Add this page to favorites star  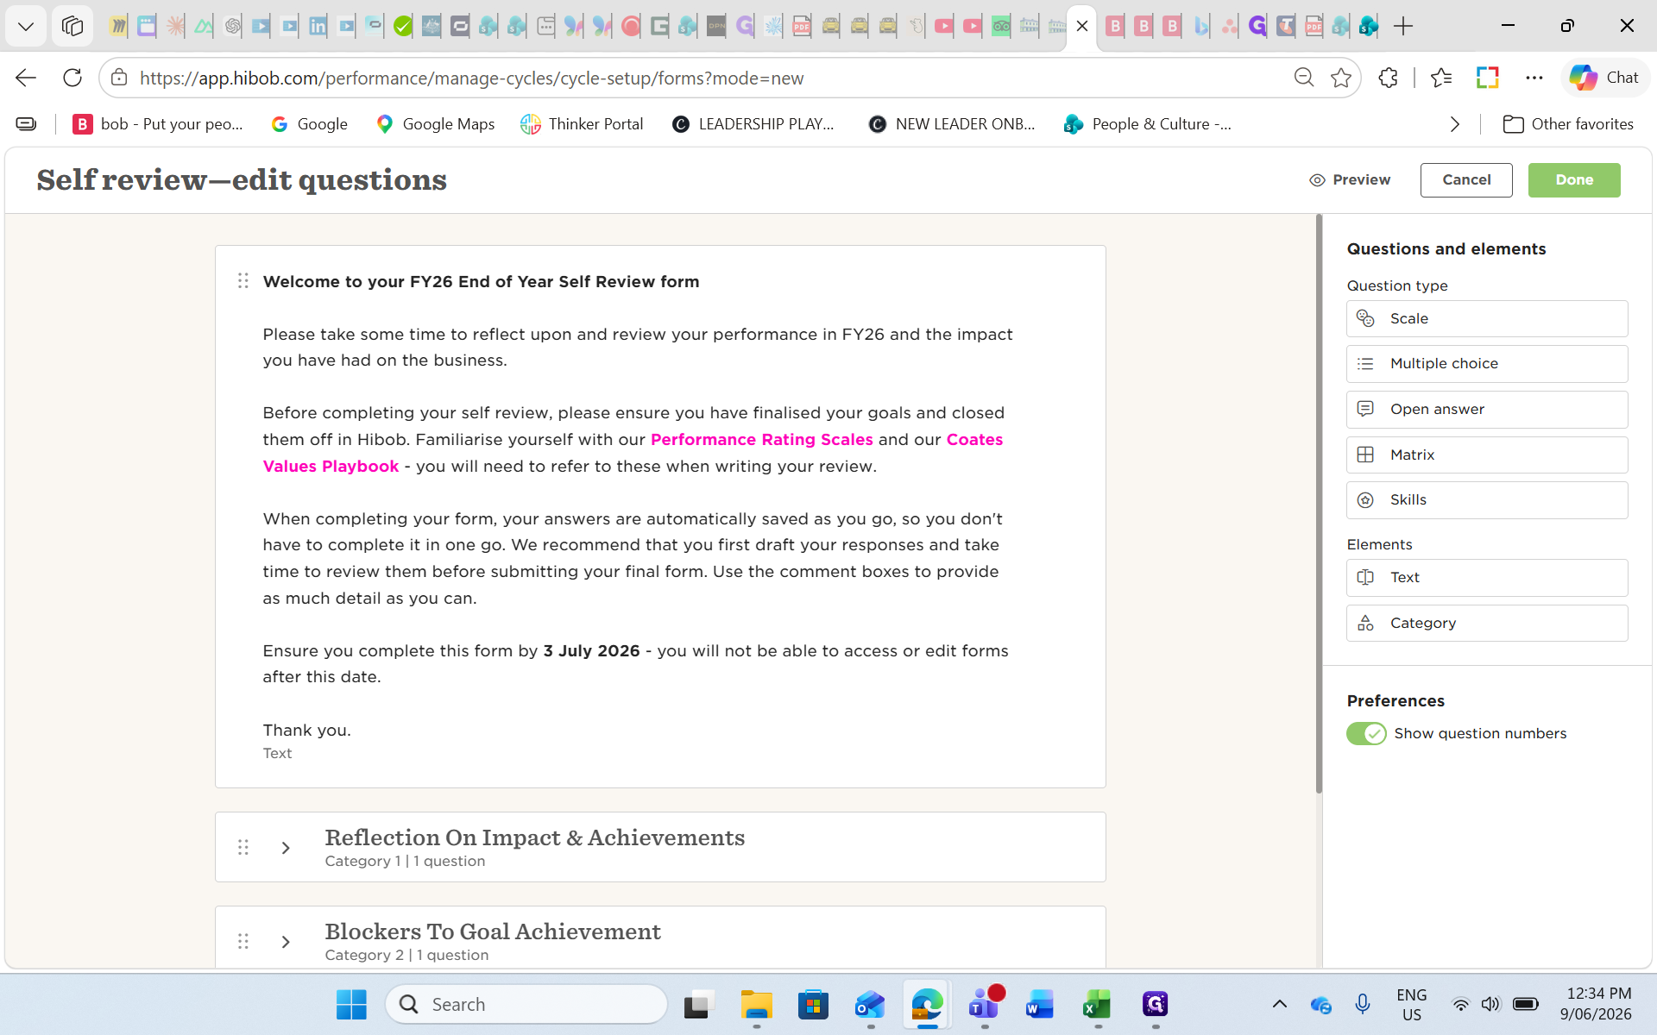(x=1340, y=78)
